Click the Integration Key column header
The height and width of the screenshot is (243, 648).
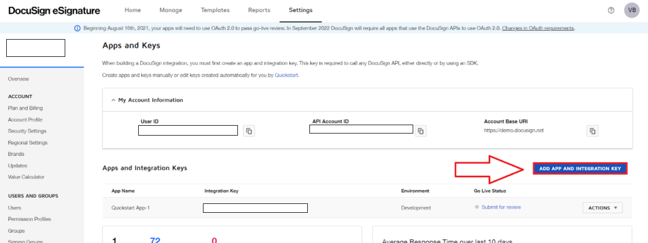pos(221,191)
